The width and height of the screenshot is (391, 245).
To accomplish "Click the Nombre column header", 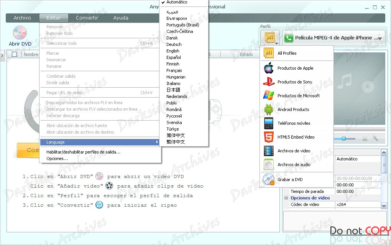I will pos(31,54).
